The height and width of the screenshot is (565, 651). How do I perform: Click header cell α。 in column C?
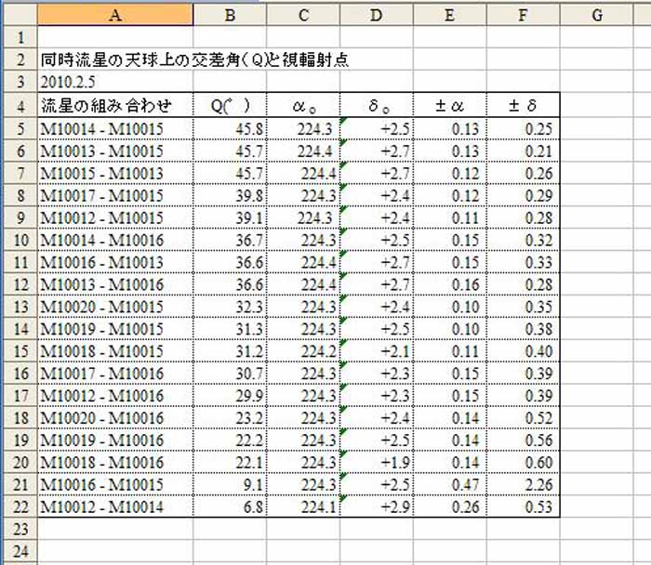click(x=305, y=107)
